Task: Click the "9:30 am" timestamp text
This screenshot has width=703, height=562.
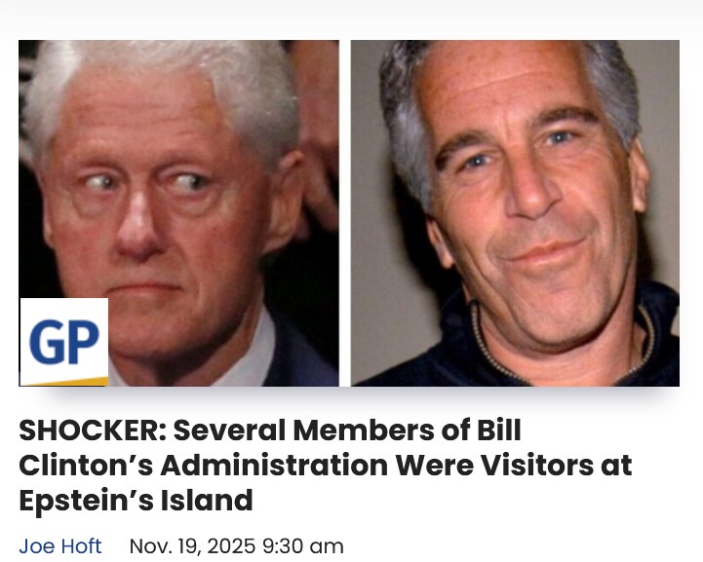Action: tap(303, 546)
